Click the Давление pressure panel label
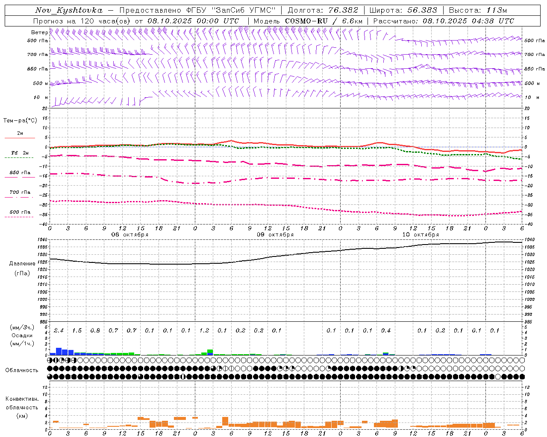547x437 pixels. pyautogui.click(x=22, y=264)
